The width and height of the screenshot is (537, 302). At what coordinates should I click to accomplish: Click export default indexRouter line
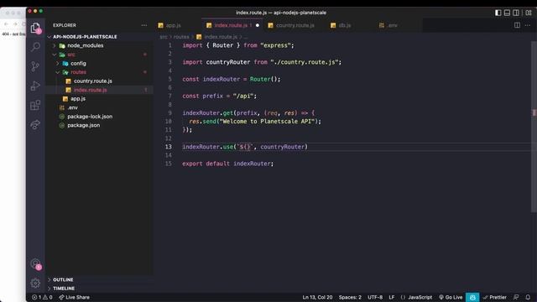coord(227,164)
